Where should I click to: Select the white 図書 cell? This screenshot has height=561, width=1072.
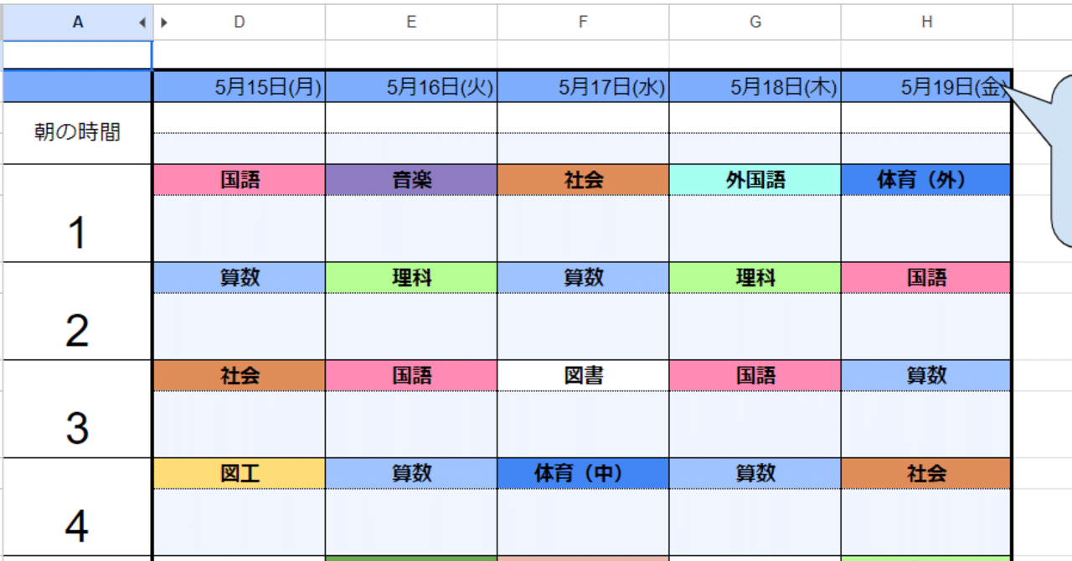(583, 376)
